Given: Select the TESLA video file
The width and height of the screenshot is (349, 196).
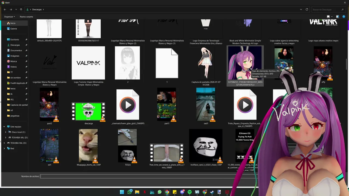Looking at the screenshot, I should point(127,146).
